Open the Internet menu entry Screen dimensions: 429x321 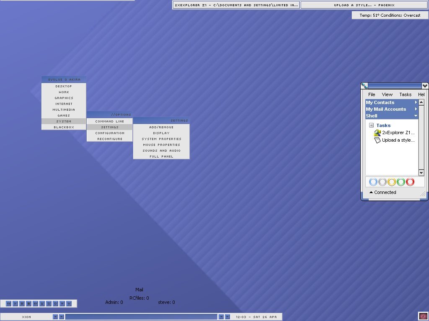point(64,104)
